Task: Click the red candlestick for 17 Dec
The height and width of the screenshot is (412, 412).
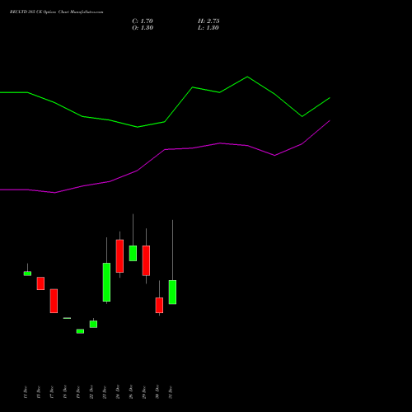Action: 54,301
